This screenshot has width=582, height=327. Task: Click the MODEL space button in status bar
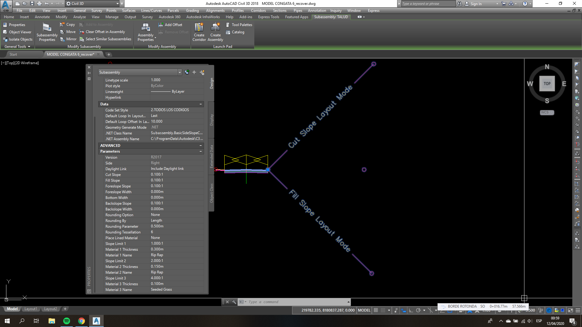364,310
